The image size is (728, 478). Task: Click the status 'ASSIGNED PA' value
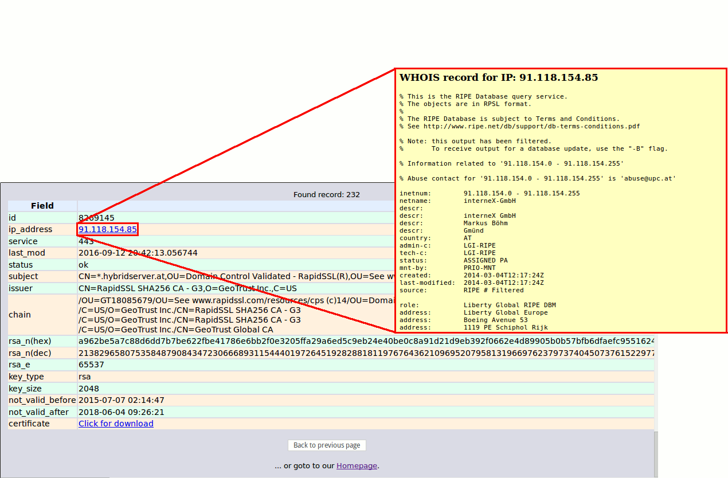tap(486, 260)
